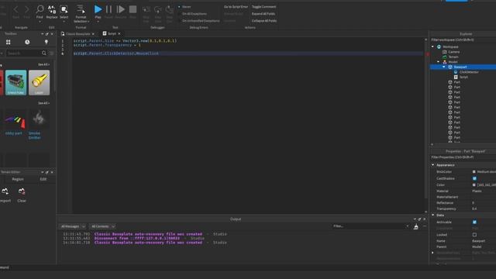The height and width of the screenshot is (279, 496).
Task: Select the Script item under Basepart
Action: [x=463, y=77]
